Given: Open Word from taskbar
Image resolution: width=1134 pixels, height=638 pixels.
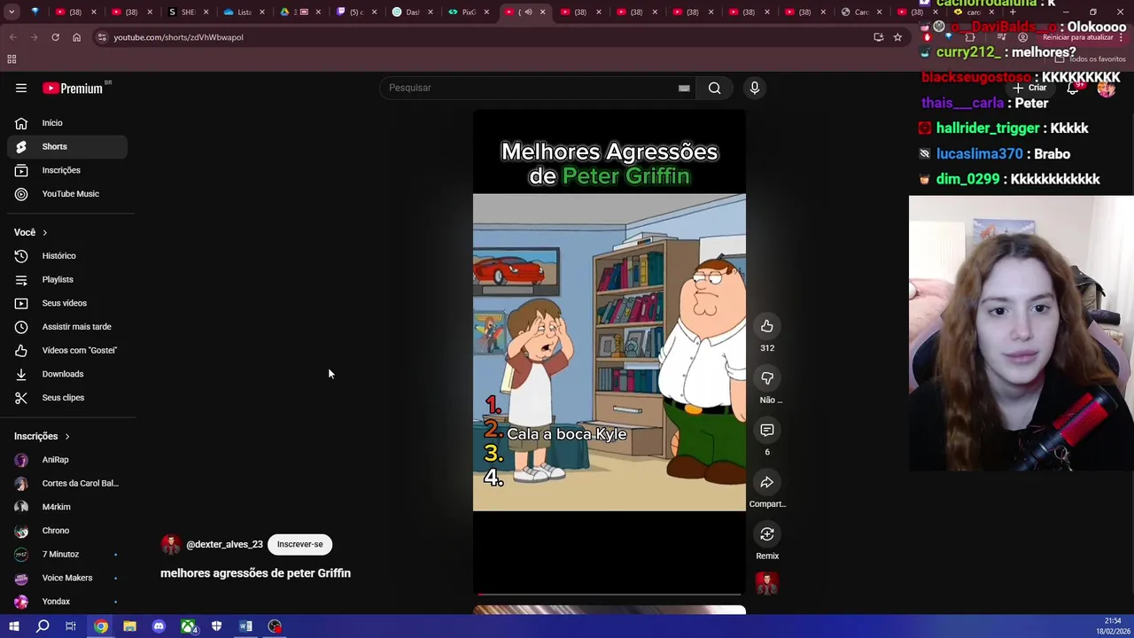Looking at the screenshot, I should (x=245, y=626).
